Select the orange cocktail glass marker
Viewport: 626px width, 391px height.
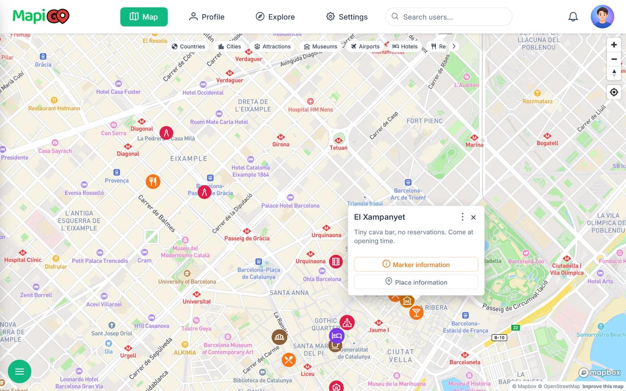[x=416, y=312]
